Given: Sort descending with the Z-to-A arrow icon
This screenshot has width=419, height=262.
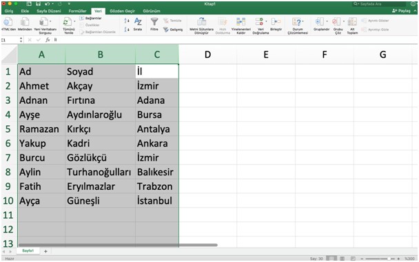Looking at the screenshot, I should (x=127, y=29).
